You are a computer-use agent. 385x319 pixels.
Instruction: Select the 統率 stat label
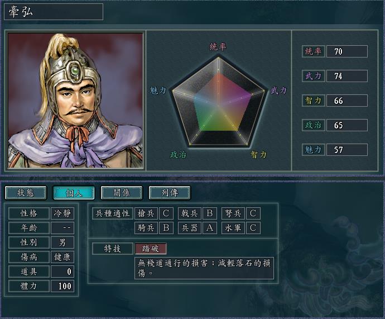[x=314, y=51]
